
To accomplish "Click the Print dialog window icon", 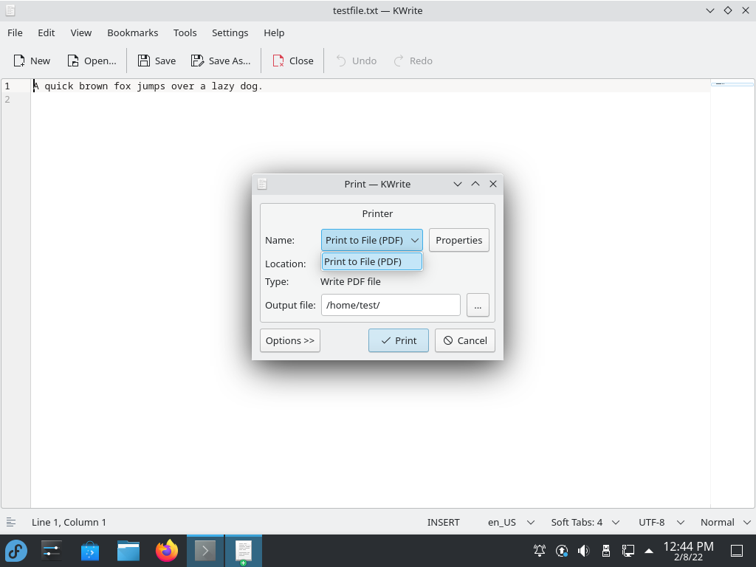I will [262, 184].
